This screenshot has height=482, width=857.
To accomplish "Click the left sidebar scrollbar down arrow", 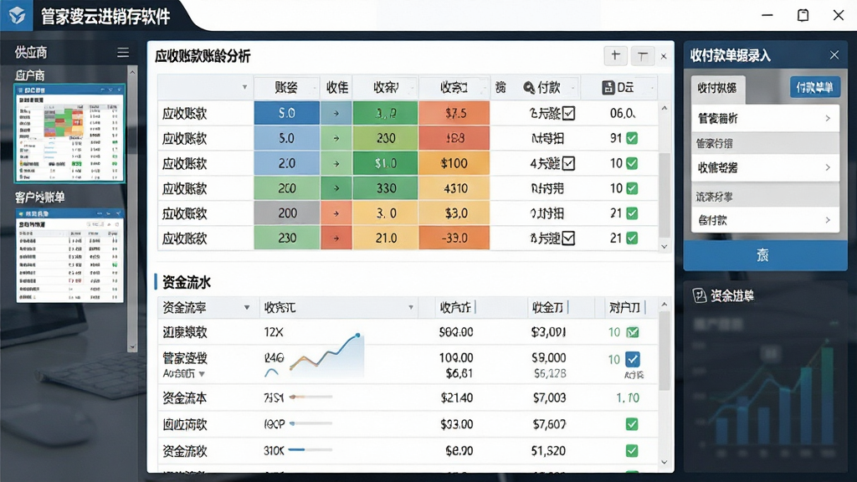I will 132,347.
